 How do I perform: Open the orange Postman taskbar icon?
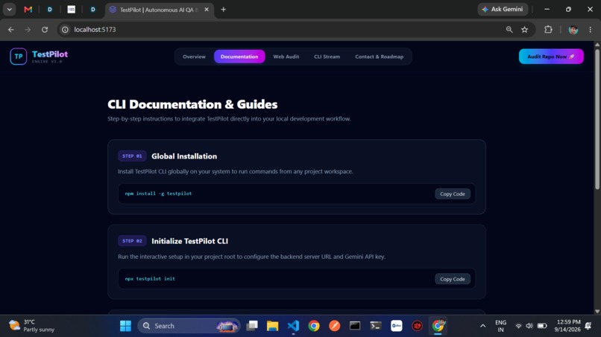(335, 326)
